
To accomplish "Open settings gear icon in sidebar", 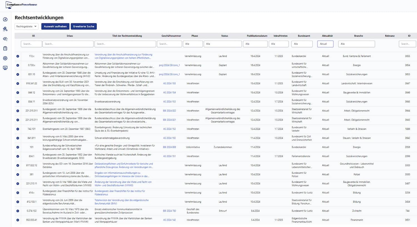I will point(5,58).
